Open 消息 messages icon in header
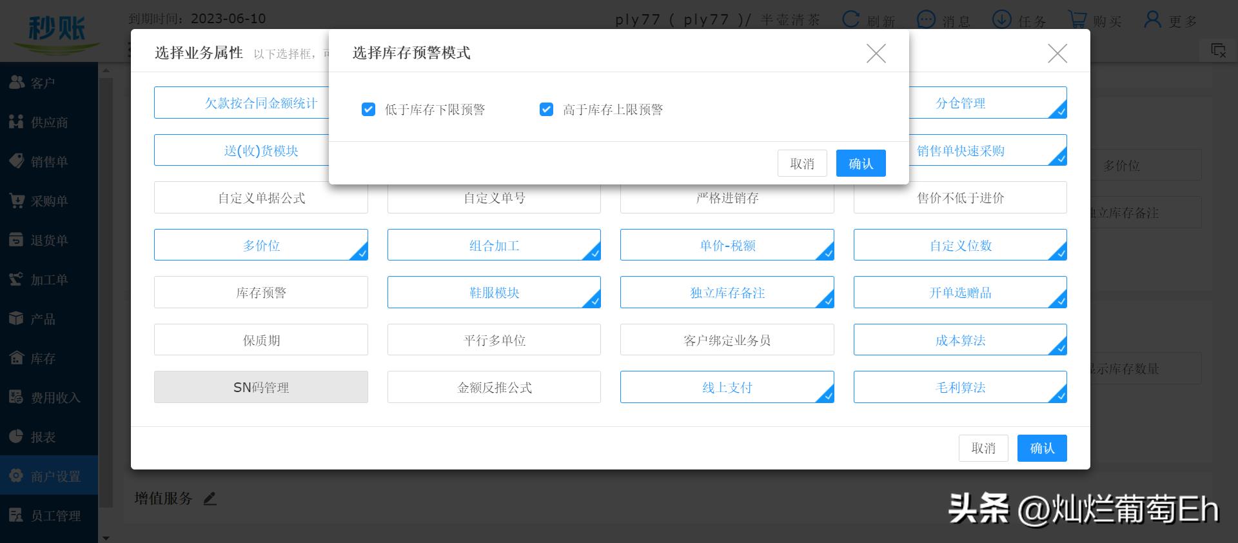This screenshot has width=1238, height=543. pos(926,19)
